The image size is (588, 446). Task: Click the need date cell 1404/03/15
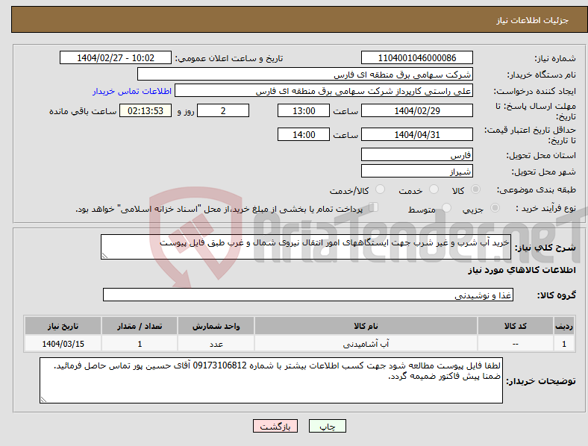[63, 344]
